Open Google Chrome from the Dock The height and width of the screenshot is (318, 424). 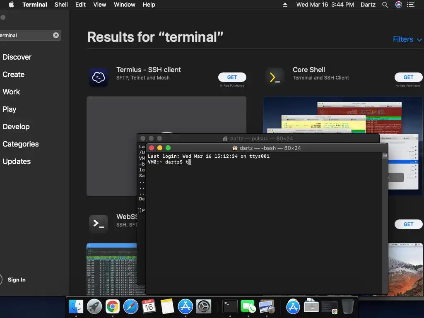click(x=113, y=306)
